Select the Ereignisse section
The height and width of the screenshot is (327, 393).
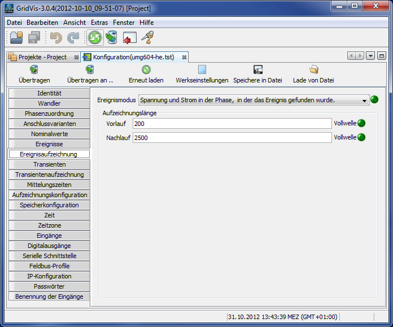click(49, 144)
